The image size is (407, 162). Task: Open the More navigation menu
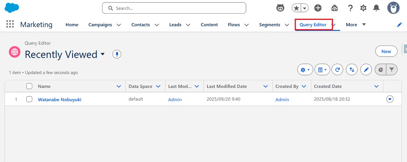[x=356, y=25]
